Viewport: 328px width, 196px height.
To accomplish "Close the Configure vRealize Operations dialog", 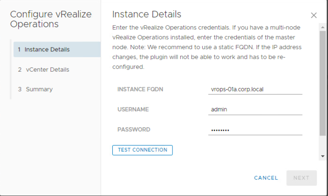I will pos(314,16).
